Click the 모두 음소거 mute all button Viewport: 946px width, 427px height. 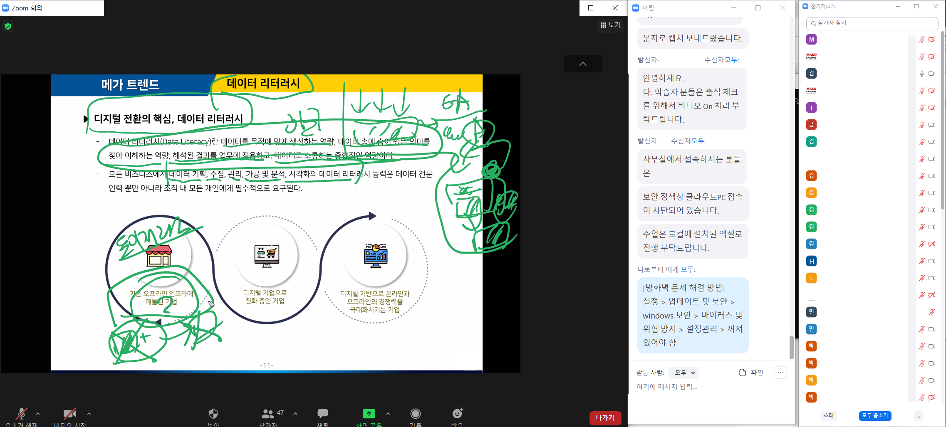click(875, 415)
